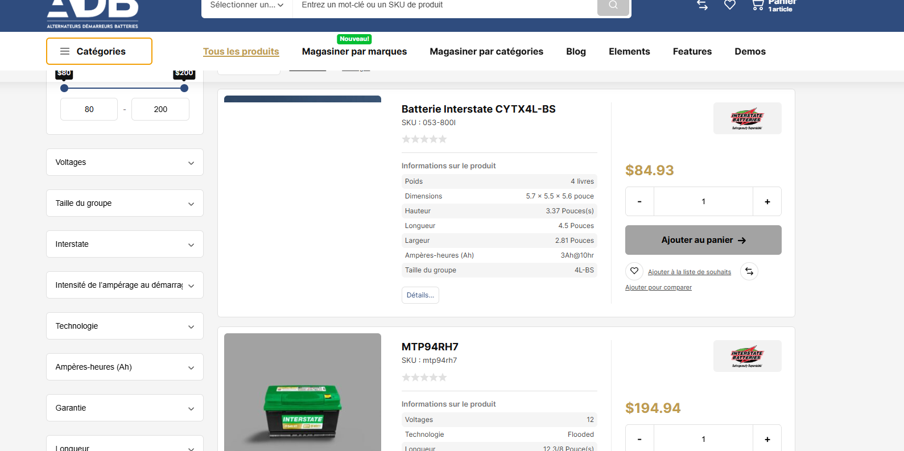Click the search magnifier button
The width and height of the screenshot is (904, 451).
[613, 5]
